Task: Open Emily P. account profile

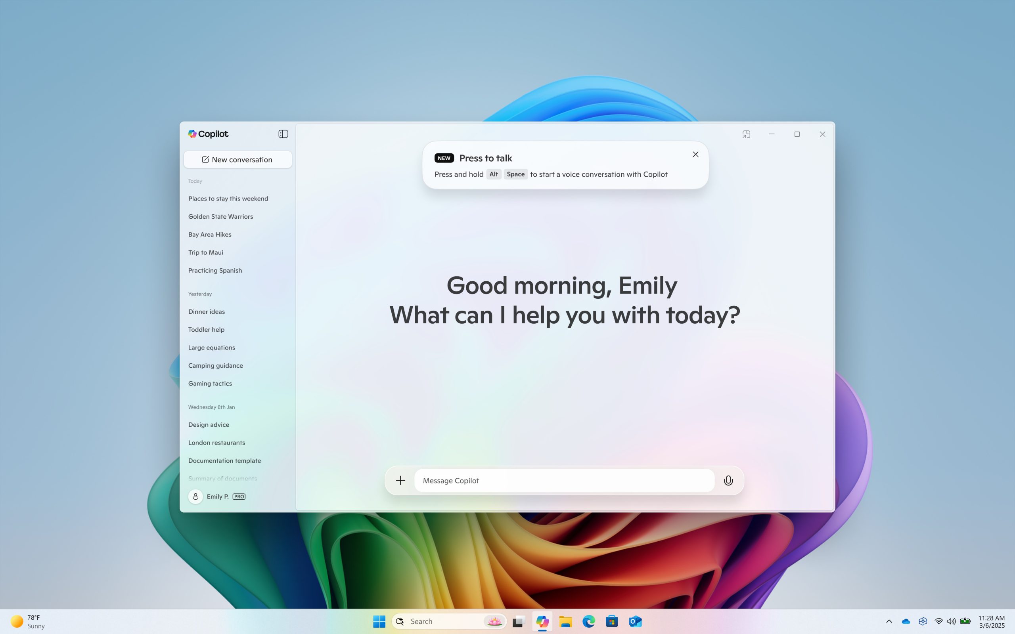Action: pyautogui.click(x=217, y=497)
